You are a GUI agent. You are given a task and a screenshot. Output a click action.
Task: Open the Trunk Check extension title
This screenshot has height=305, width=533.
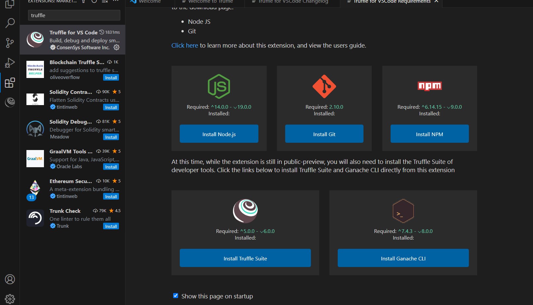point(65,211)
